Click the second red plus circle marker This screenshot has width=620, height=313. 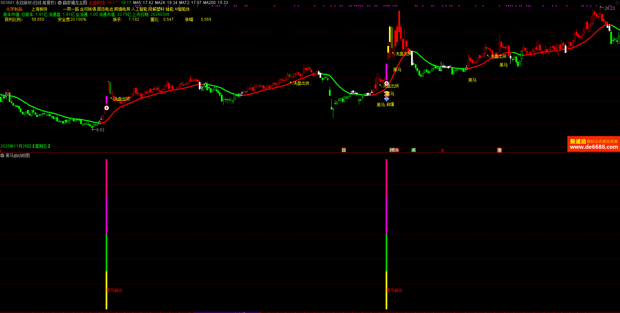click(x=387, y=83)
